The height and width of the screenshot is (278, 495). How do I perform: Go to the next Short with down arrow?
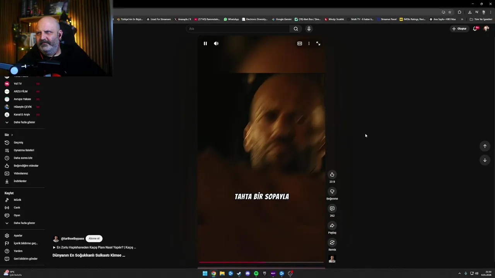point(485,160)
